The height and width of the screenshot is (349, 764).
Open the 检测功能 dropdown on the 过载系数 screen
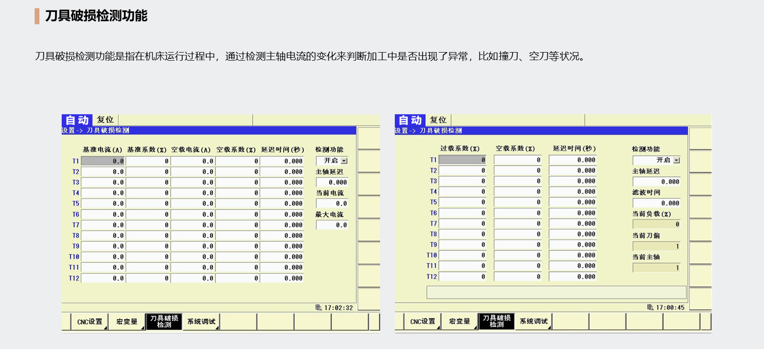676,161
